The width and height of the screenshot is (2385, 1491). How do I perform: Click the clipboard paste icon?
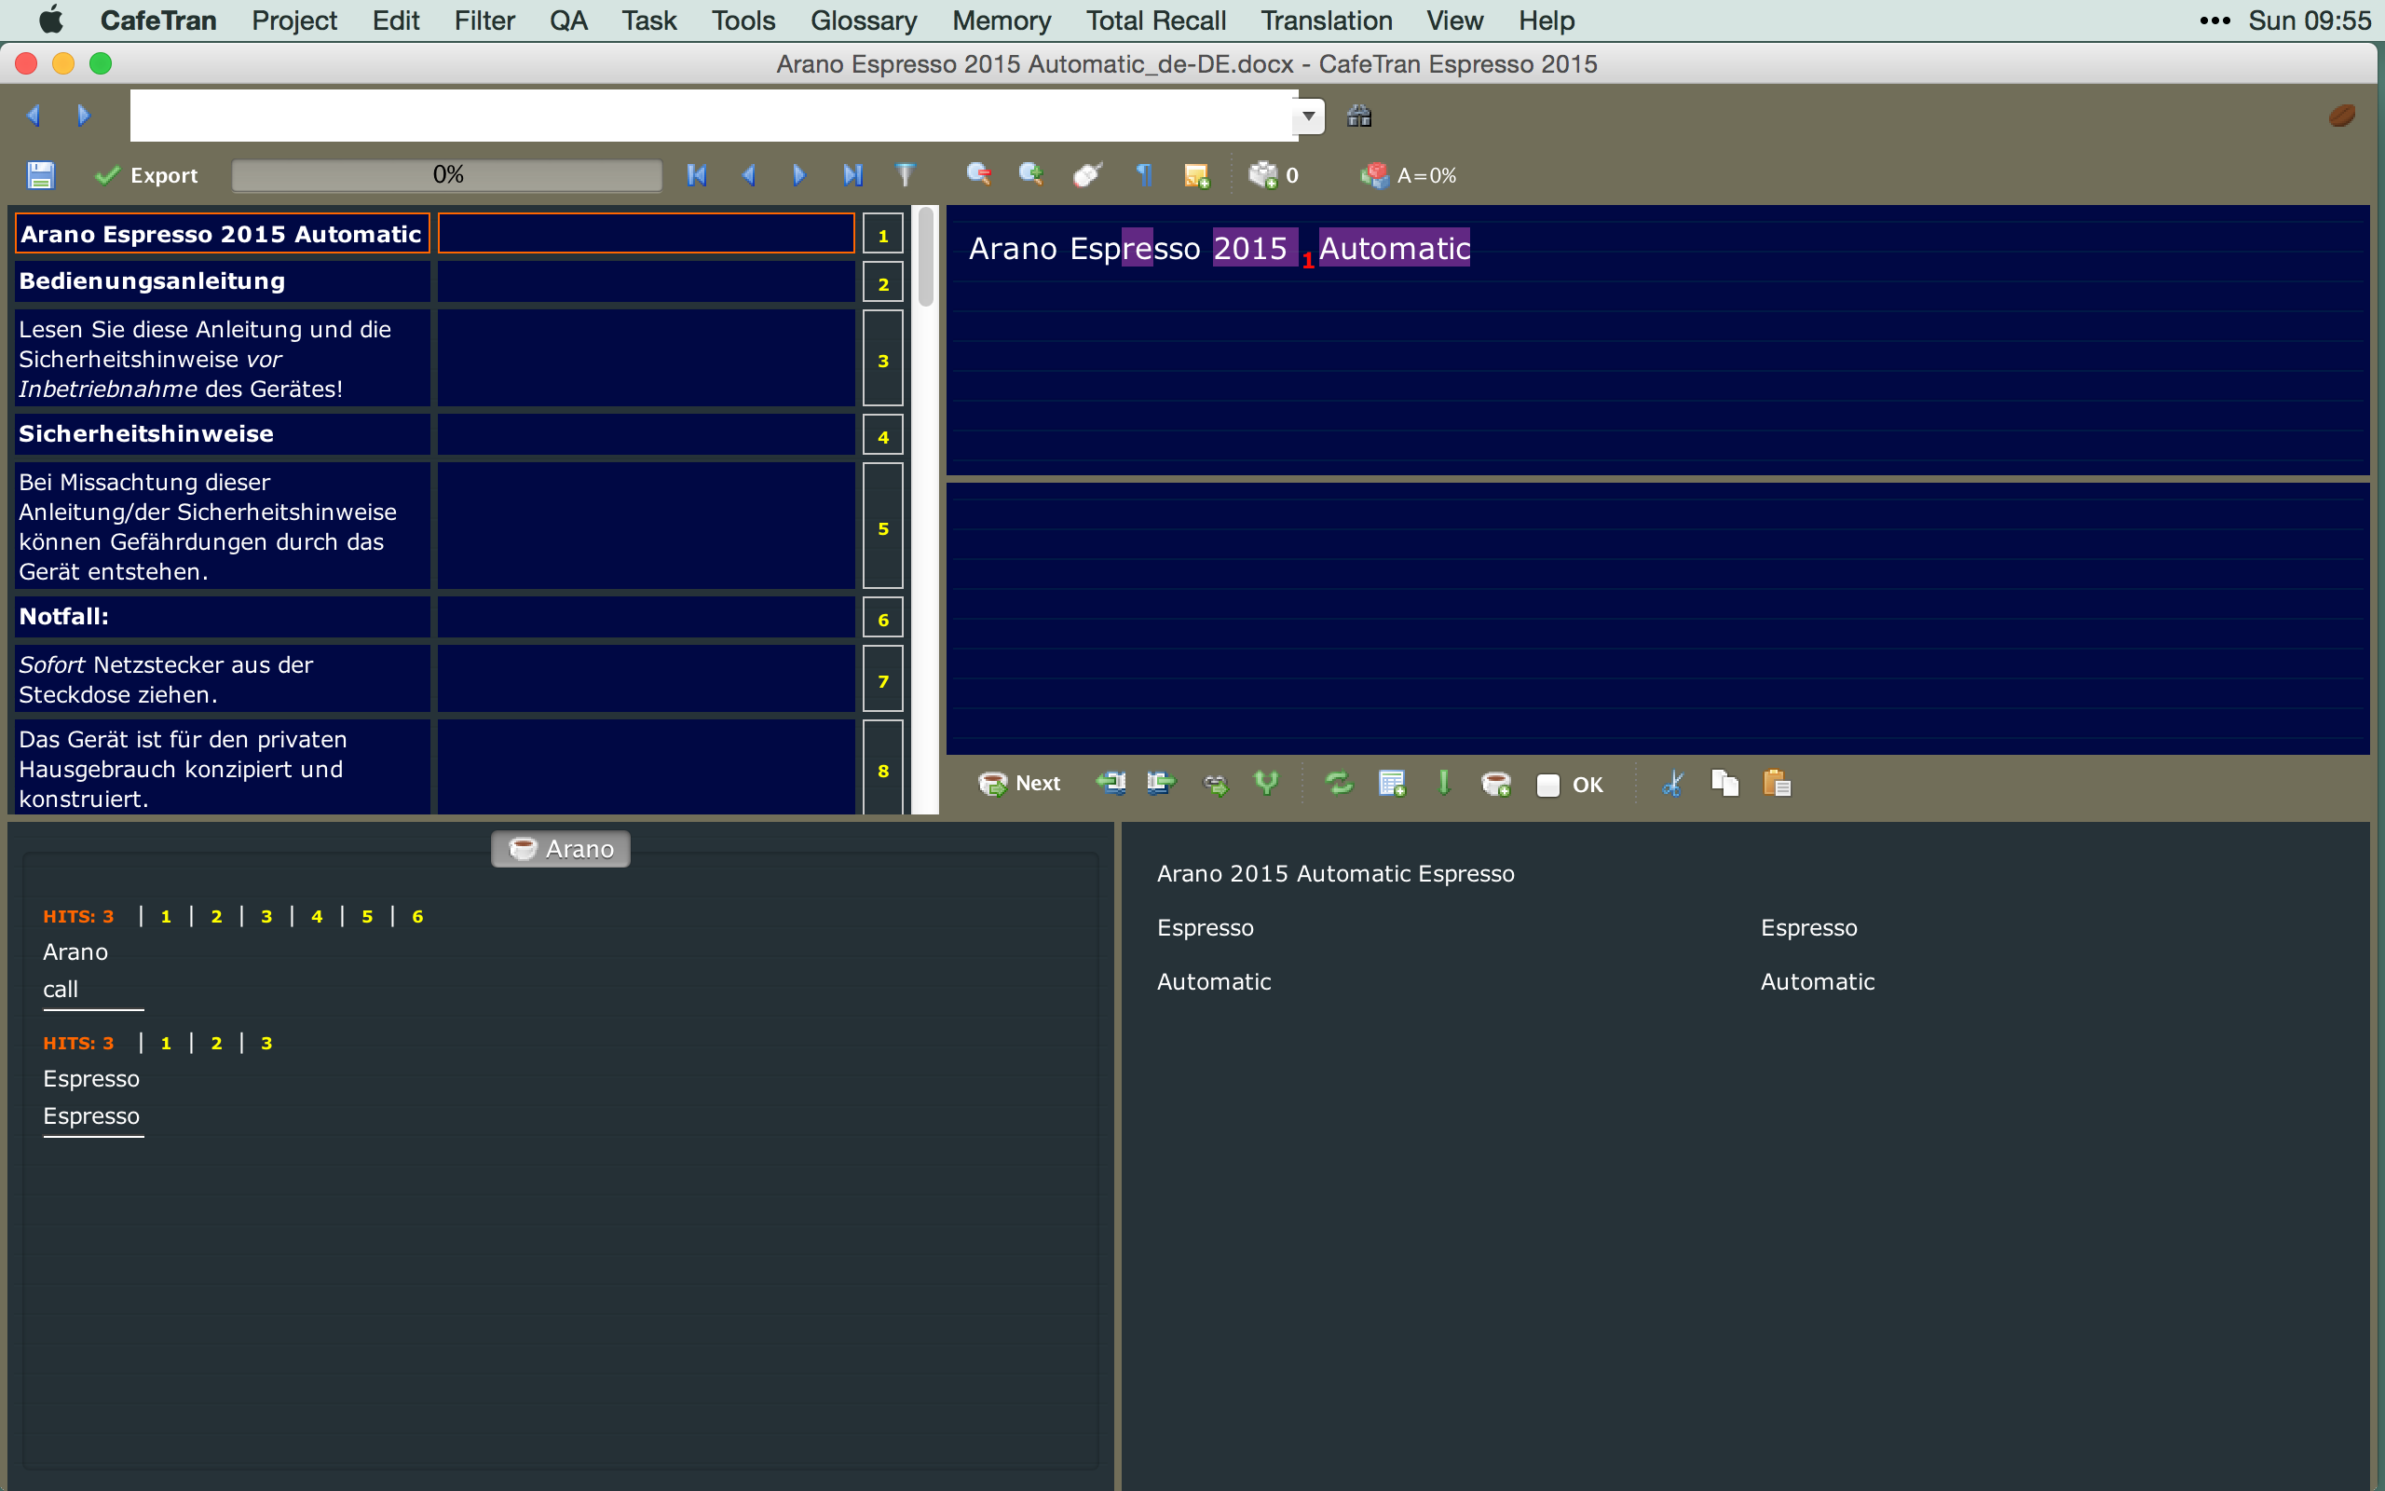pos(1776,784)
